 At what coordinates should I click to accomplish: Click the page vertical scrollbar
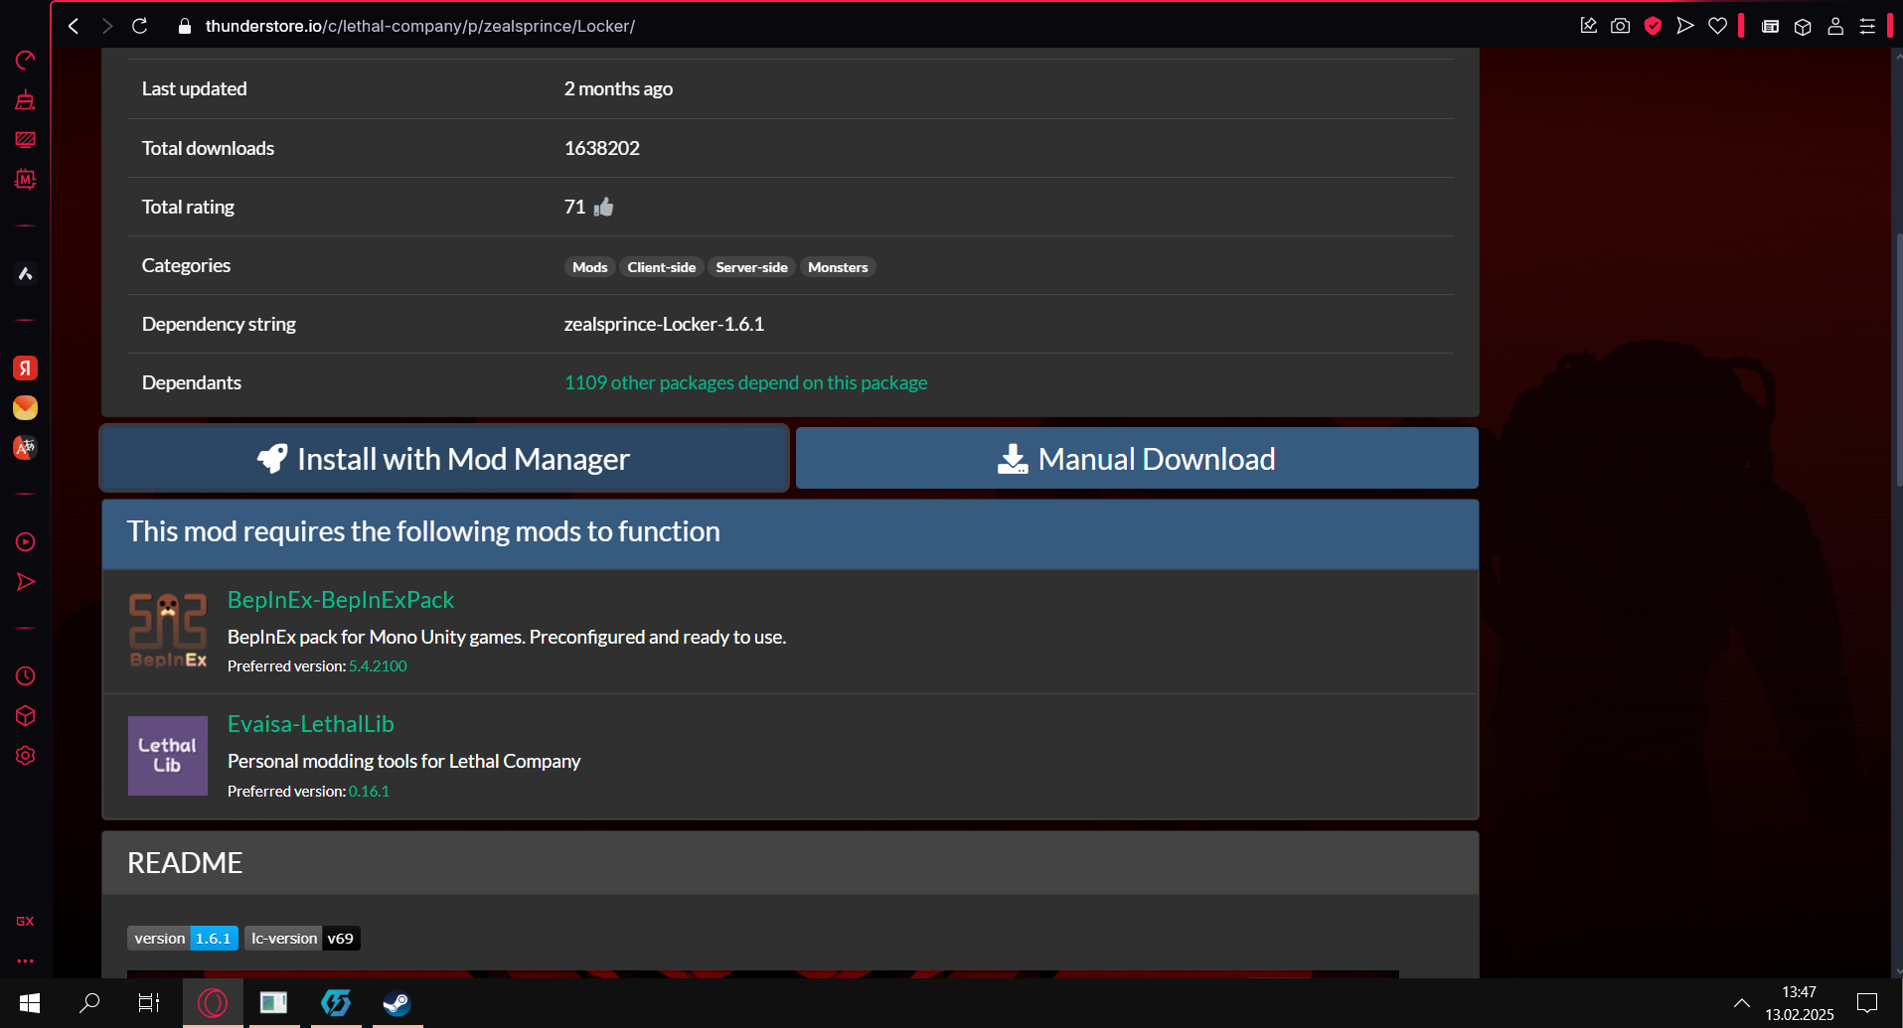coord(1898,360)
